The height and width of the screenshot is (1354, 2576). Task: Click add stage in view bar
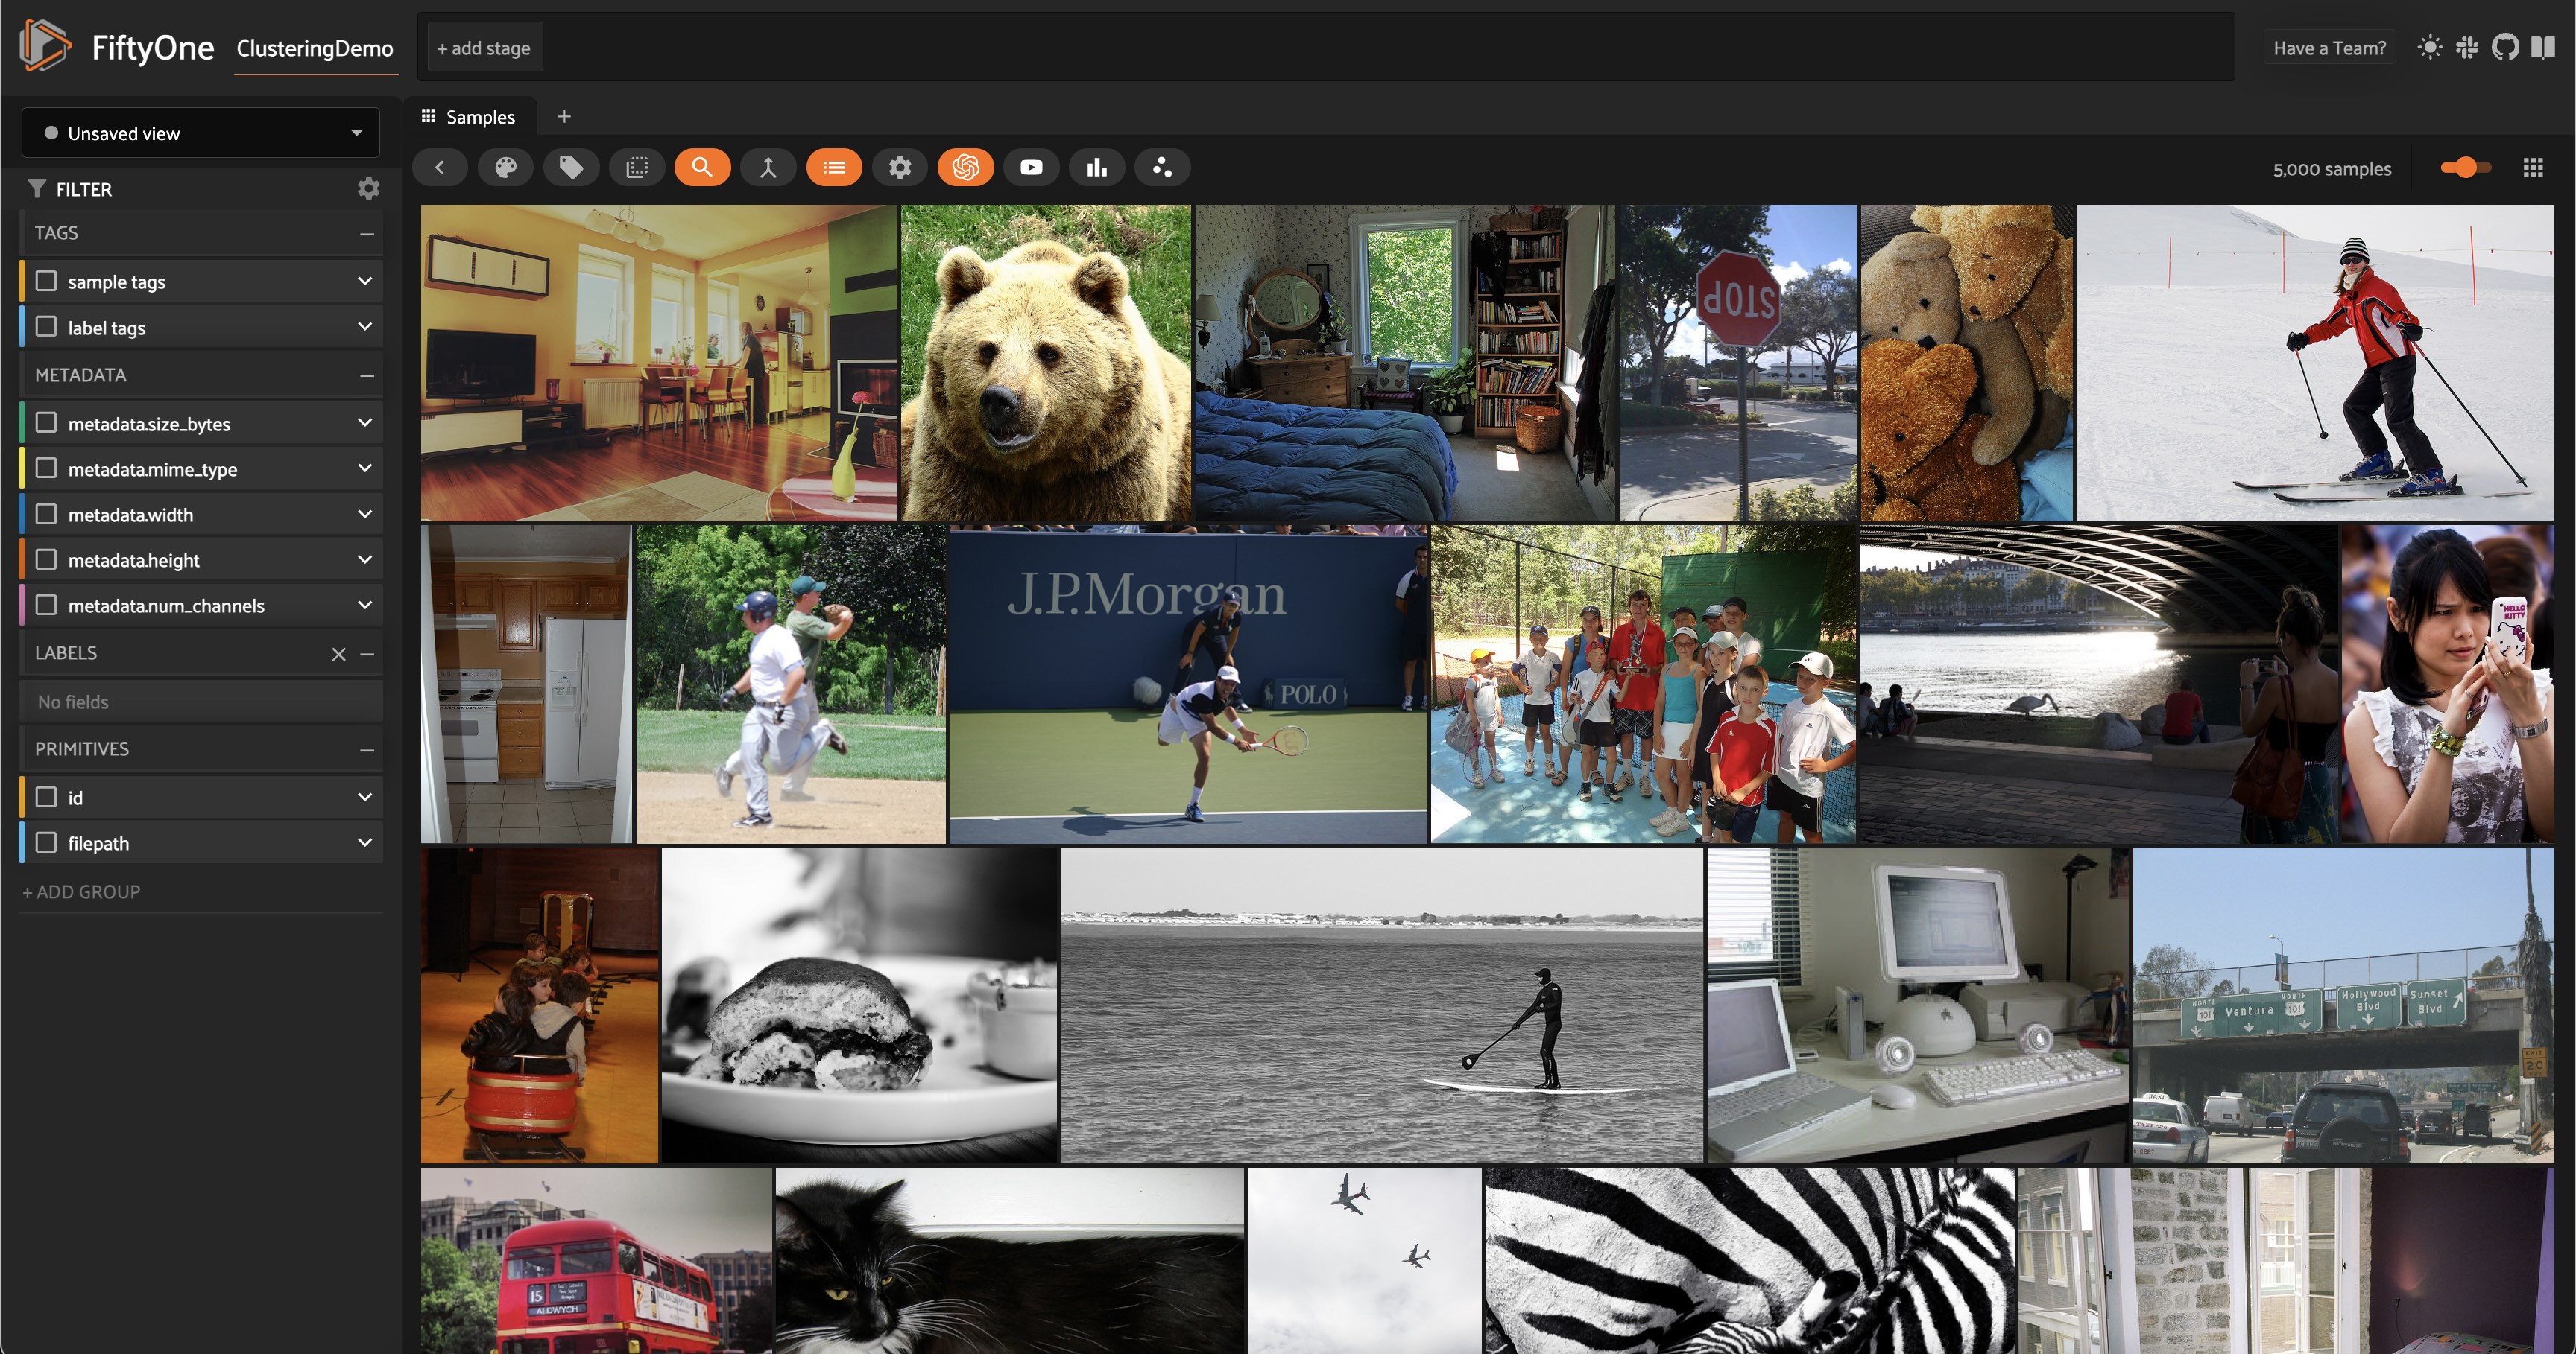coord(484,48)
